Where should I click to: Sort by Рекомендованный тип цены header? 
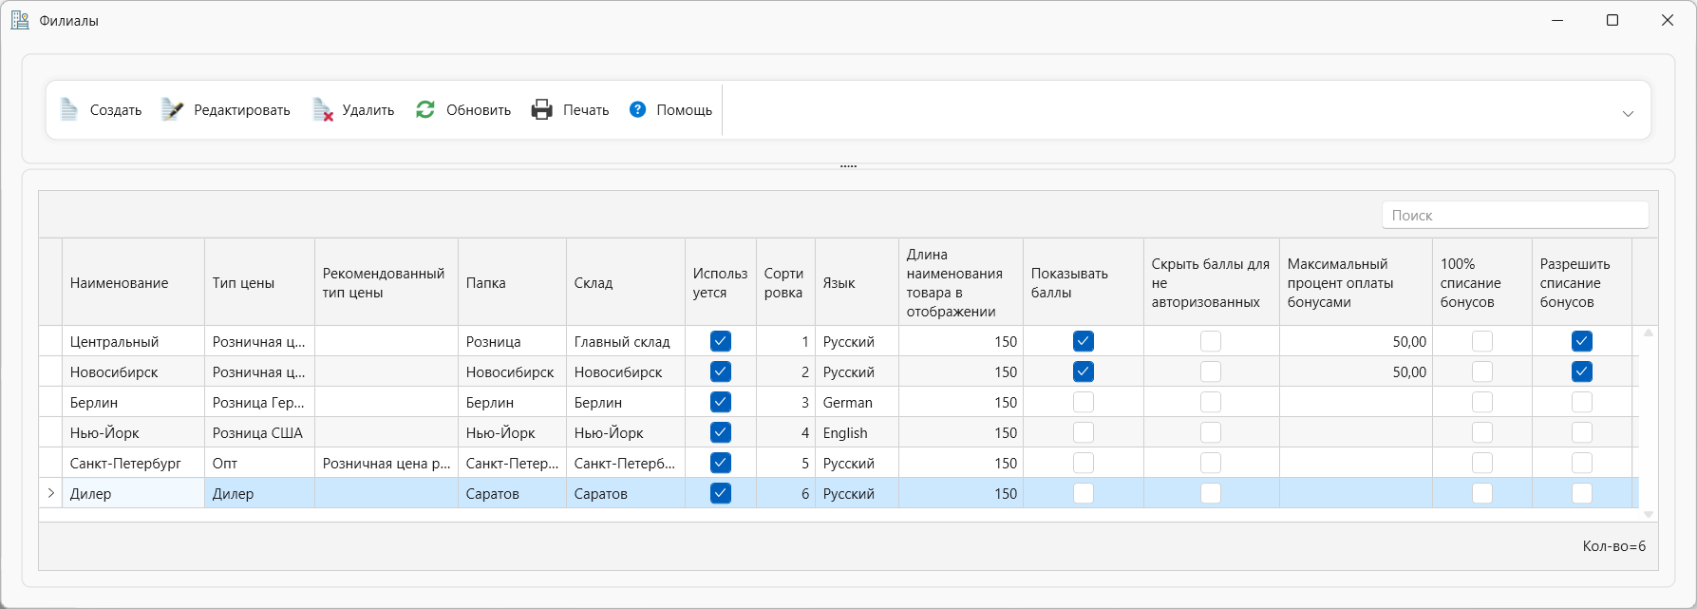coord(387,282)
